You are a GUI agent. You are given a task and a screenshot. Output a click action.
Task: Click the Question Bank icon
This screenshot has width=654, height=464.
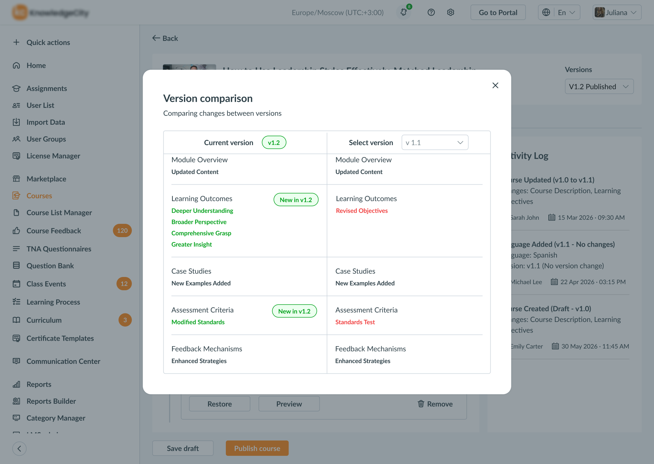point(16,265)
